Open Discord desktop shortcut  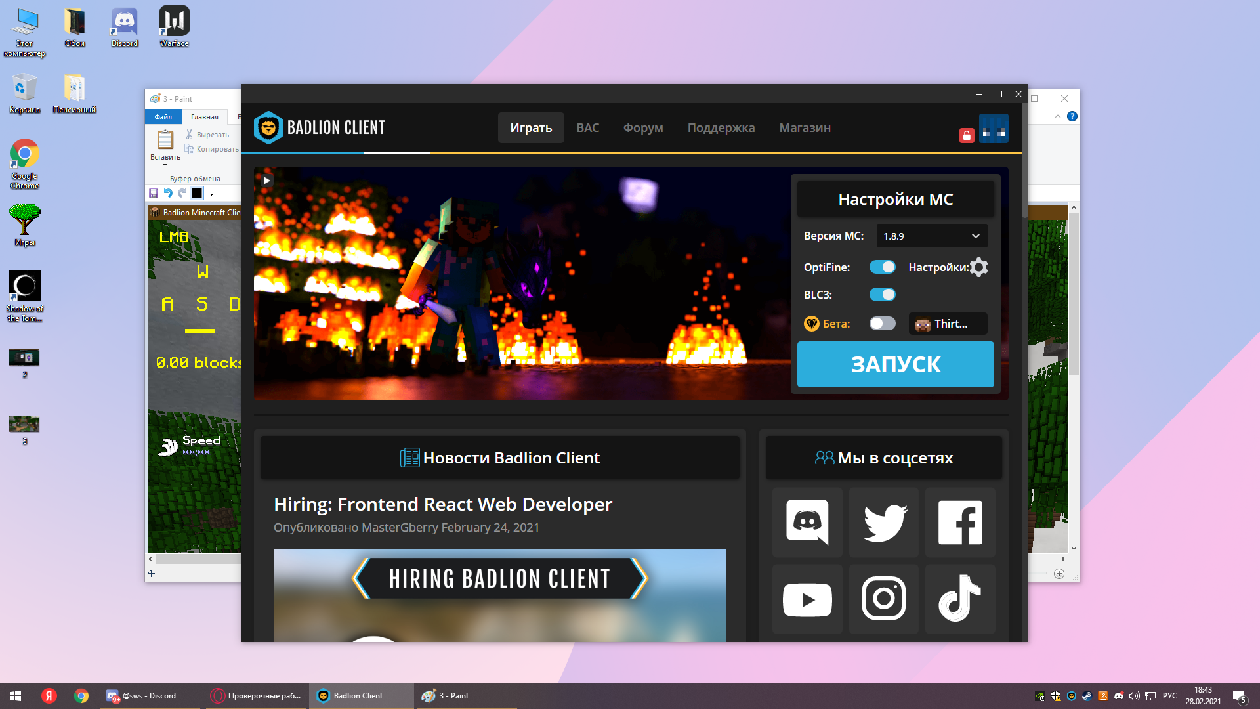(125, 27)
